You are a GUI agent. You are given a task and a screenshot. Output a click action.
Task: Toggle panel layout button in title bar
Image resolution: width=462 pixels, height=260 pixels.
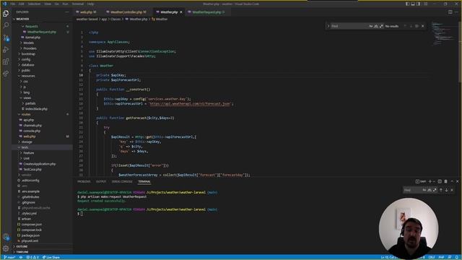point(413,4)
